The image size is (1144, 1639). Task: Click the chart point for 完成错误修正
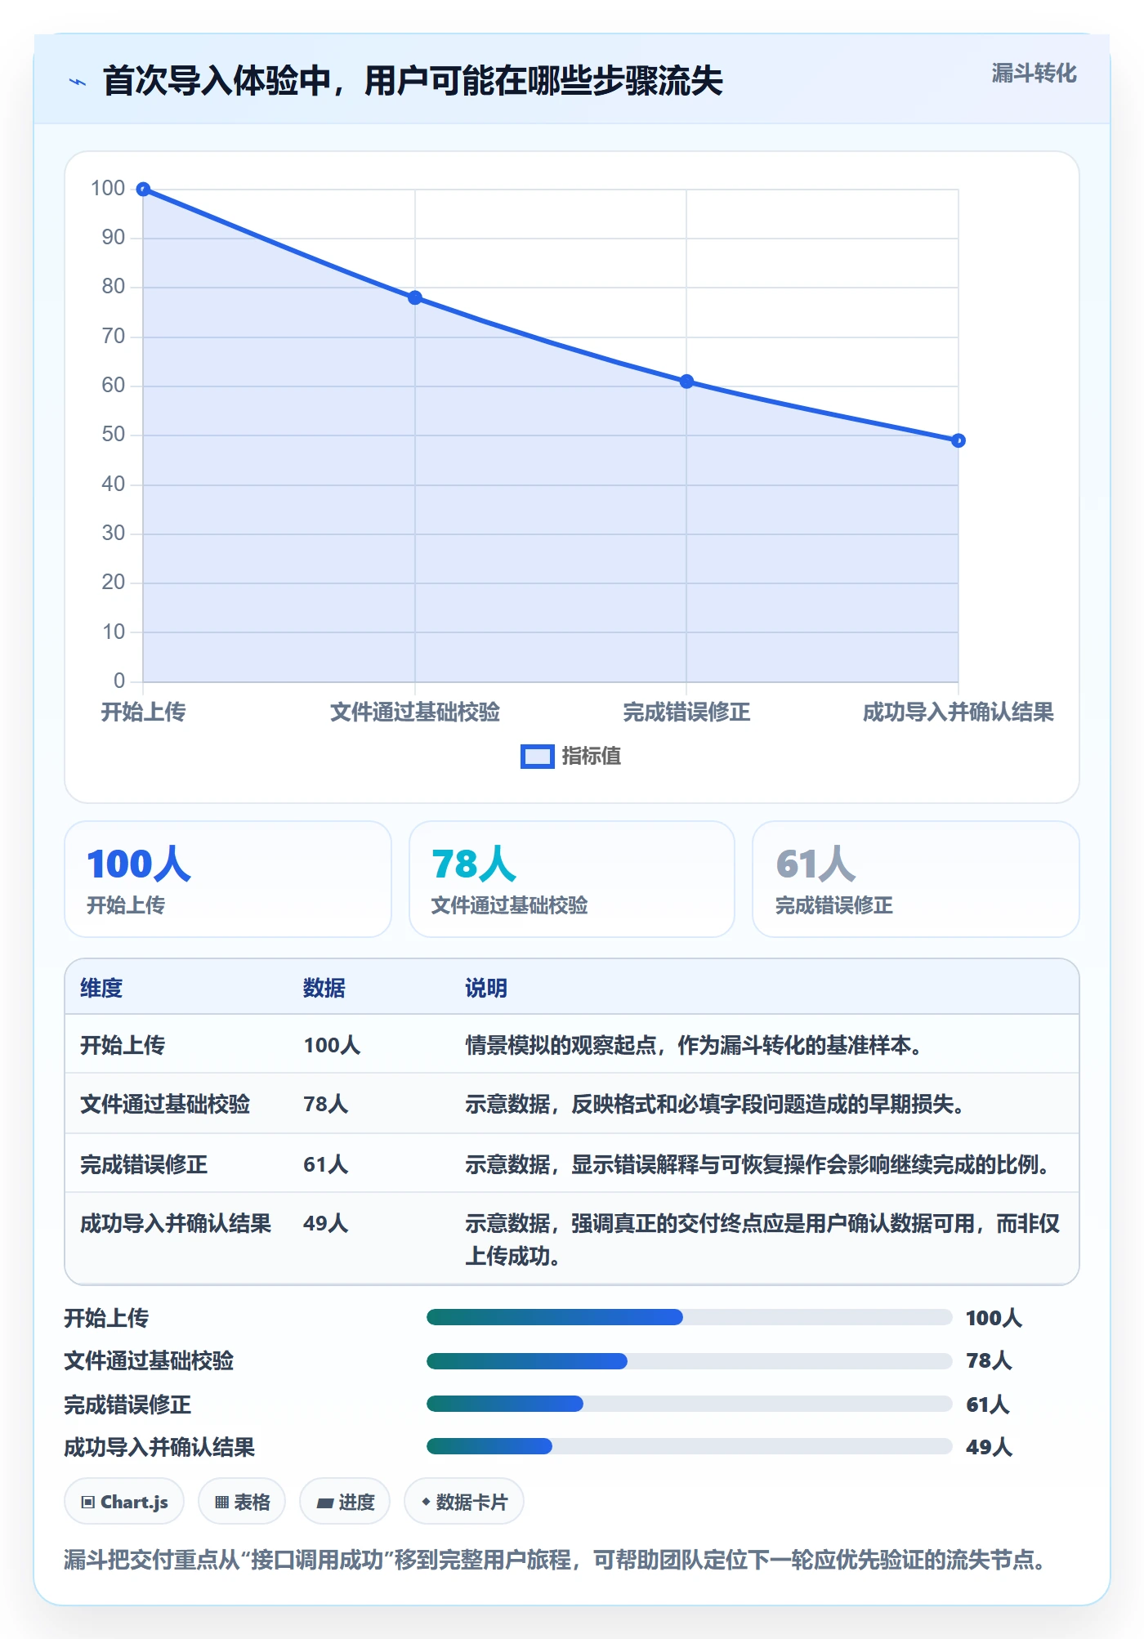click(686, 382)
